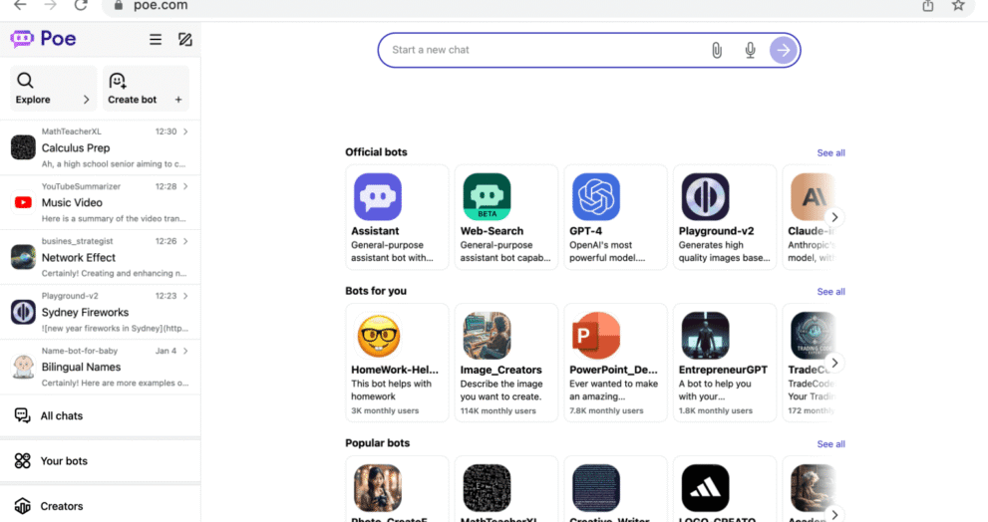Screen dimensions: 988x522
Task: Expand Bilingual Names chat chevron
Action: (185, 351)
